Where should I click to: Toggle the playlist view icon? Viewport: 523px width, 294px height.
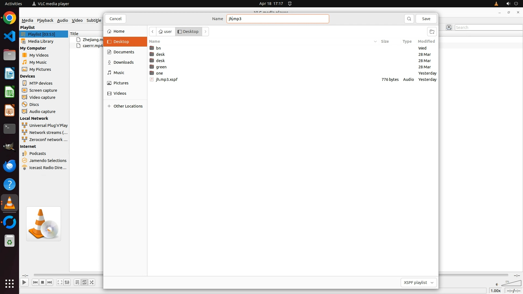point(77,282)
